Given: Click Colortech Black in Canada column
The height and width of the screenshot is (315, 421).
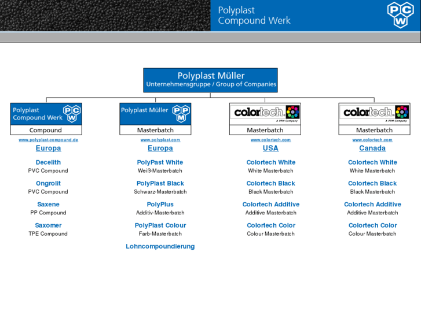Looking at the screenshot, I should click(x=372, y=183).
